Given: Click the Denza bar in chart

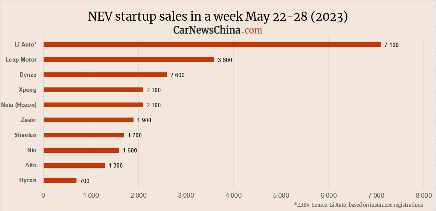Looking at the screenshot, I should click(105, 75).
